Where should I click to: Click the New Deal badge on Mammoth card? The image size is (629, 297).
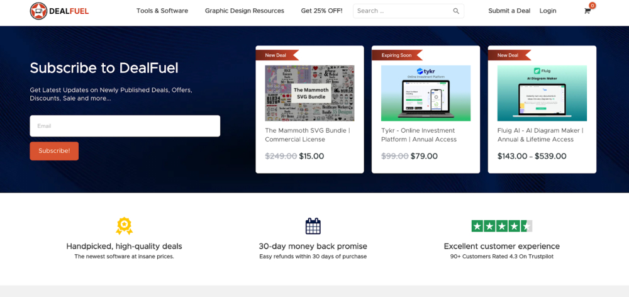click(277, 55)
